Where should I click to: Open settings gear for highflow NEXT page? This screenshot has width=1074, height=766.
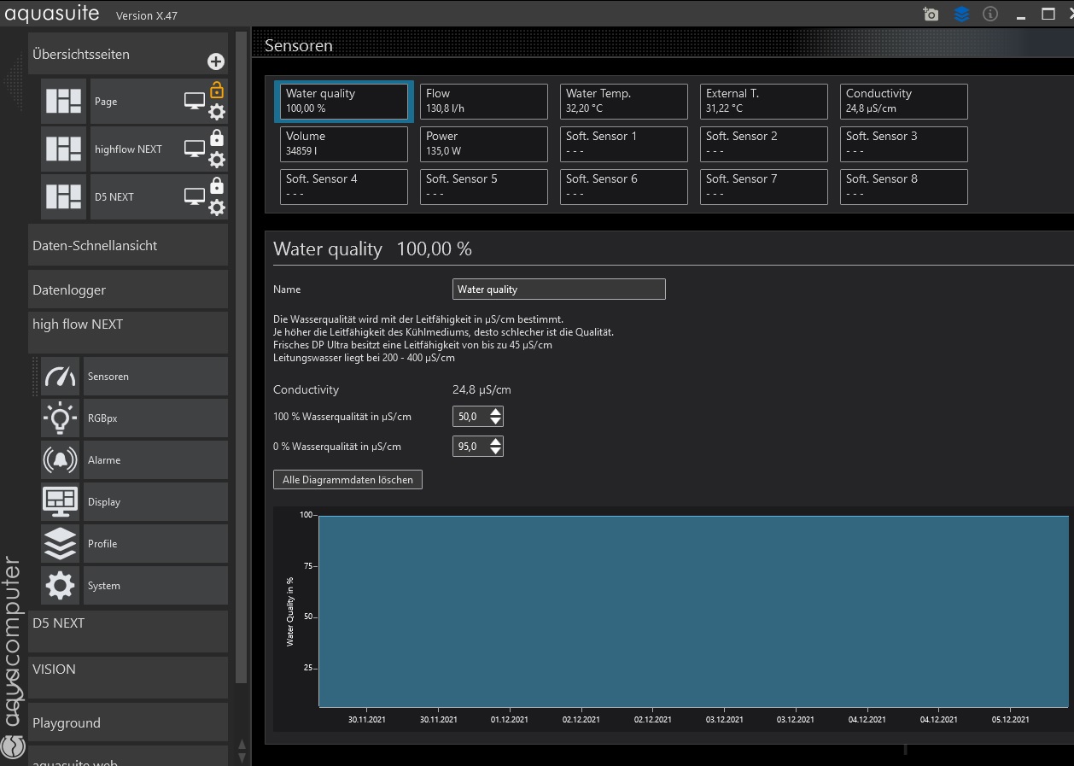[217, 160]
